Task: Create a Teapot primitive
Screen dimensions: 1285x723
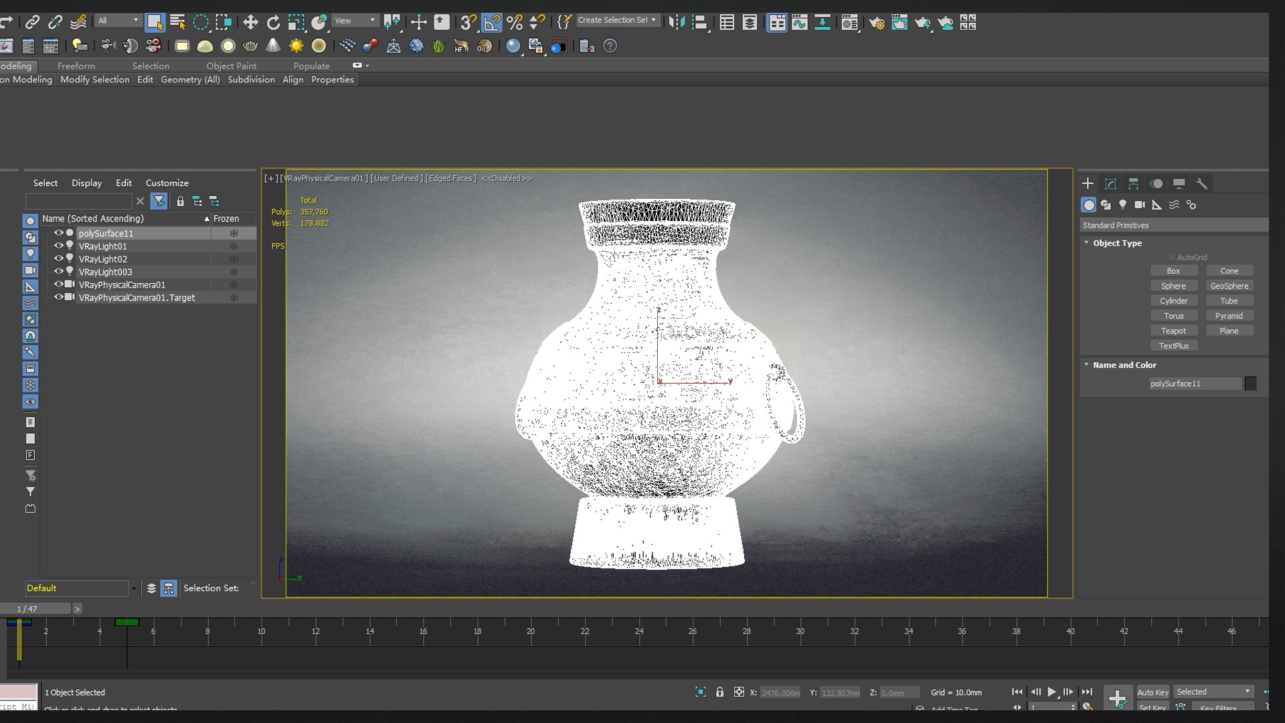Action: [1174, 331]
